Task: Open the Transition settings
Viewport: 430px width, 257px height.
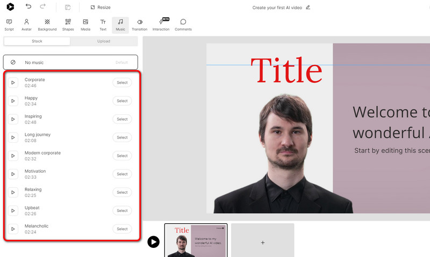Action: (x=139, y=25)
